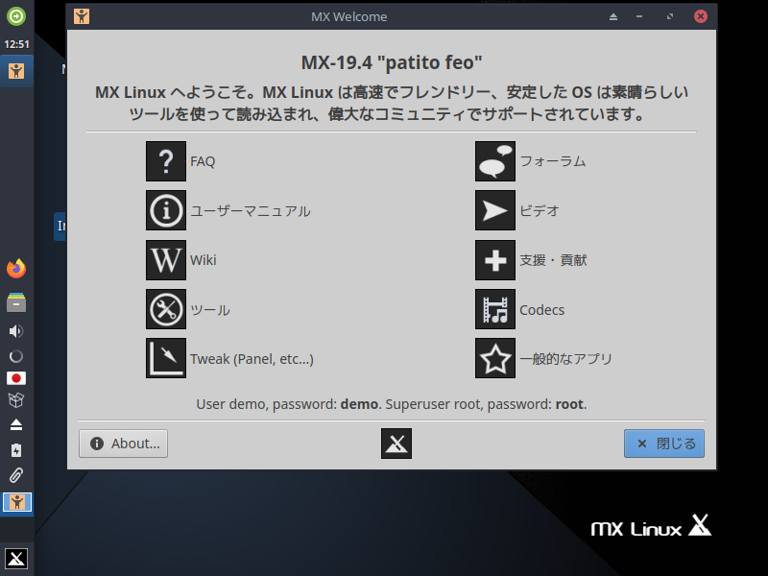
Task: Click the green logout icon in panel
Action: 16,16
